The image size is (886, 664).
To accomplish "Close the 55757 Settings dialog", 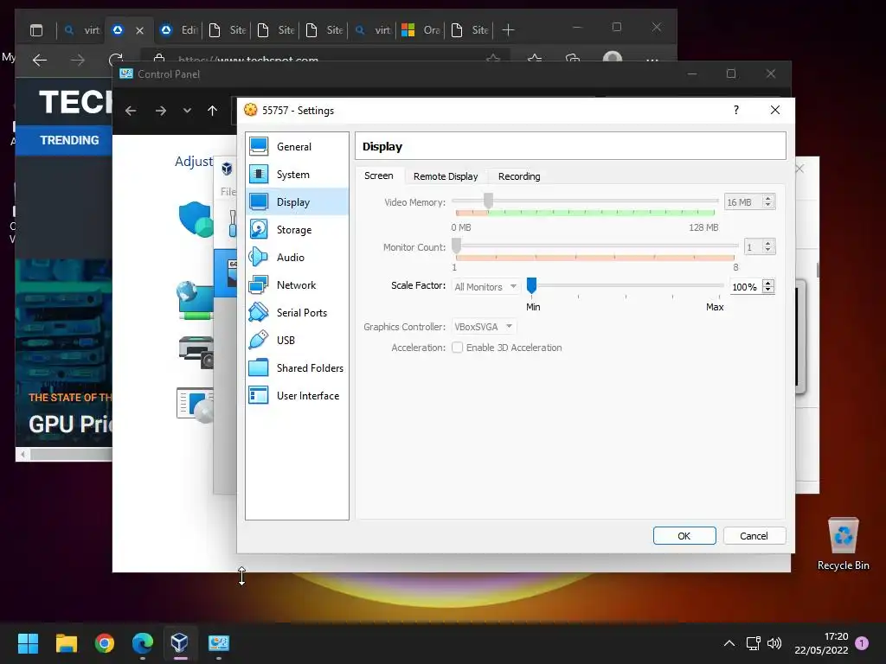I will pos(774,110).
